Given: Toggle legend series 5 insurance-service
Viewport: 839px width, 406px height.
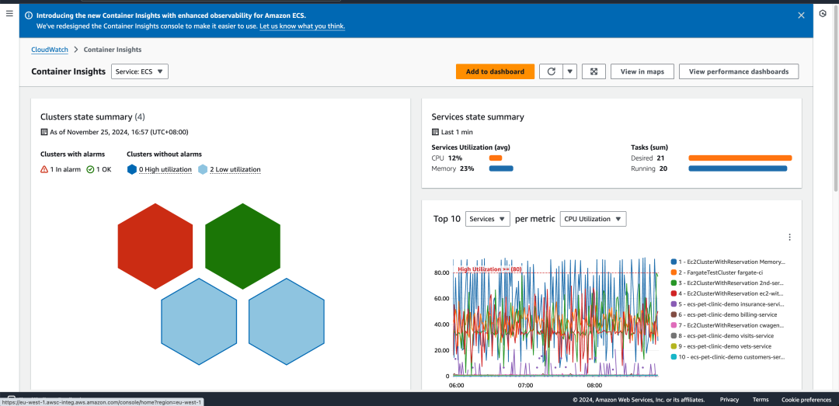Looking at the screenshot, I should tap(728, 304).
